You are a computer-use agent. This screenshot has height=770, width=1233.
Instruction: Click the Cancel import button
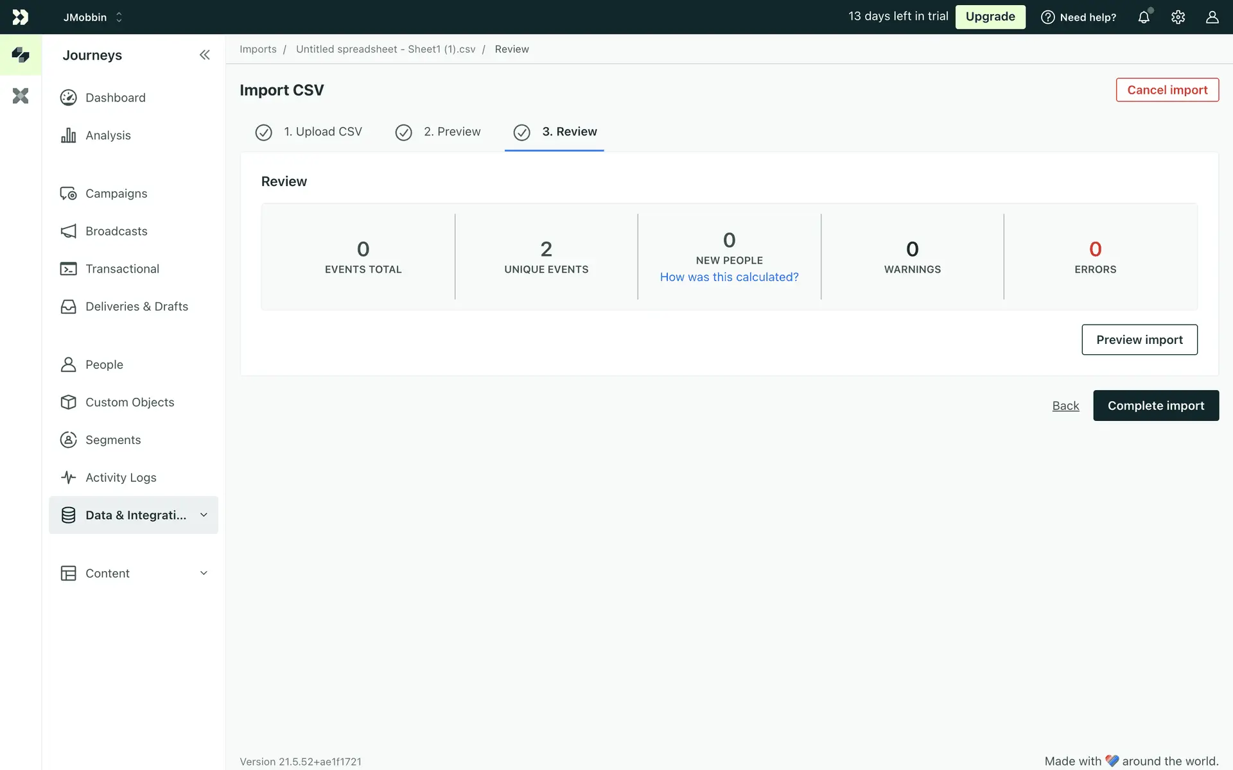pos(1167,90)
